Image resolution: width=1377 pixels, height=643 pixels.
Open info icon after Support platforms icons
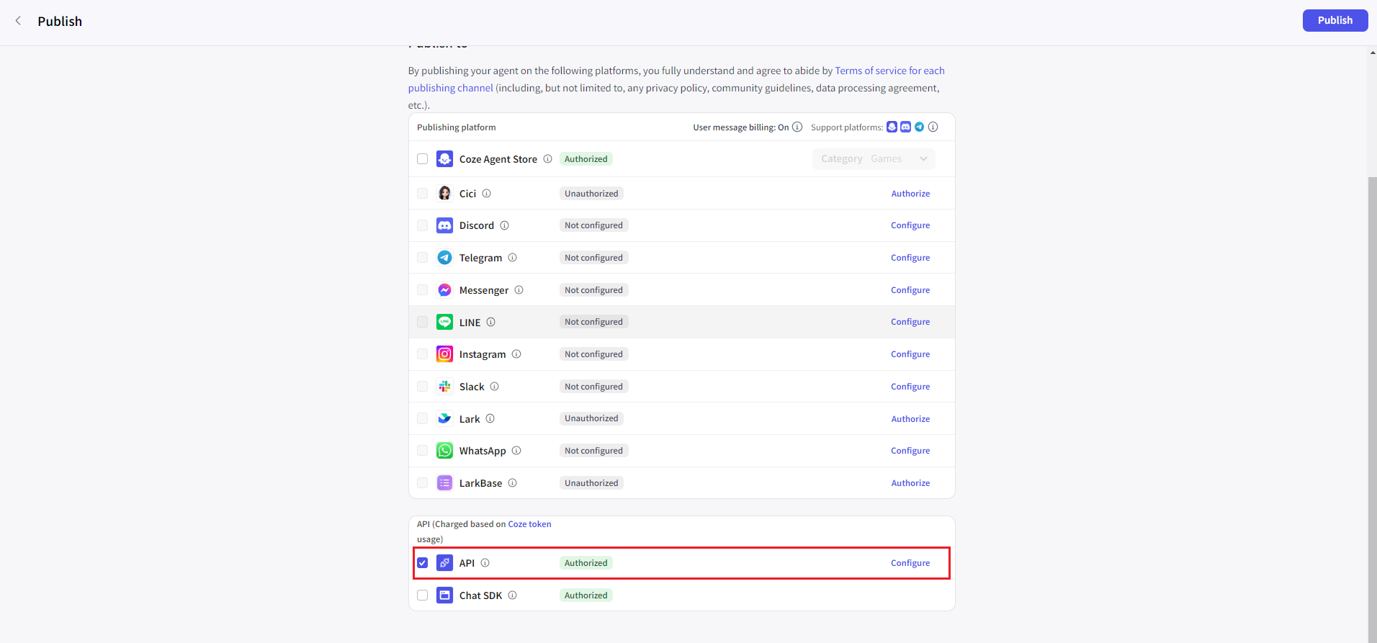coord(933,127)
